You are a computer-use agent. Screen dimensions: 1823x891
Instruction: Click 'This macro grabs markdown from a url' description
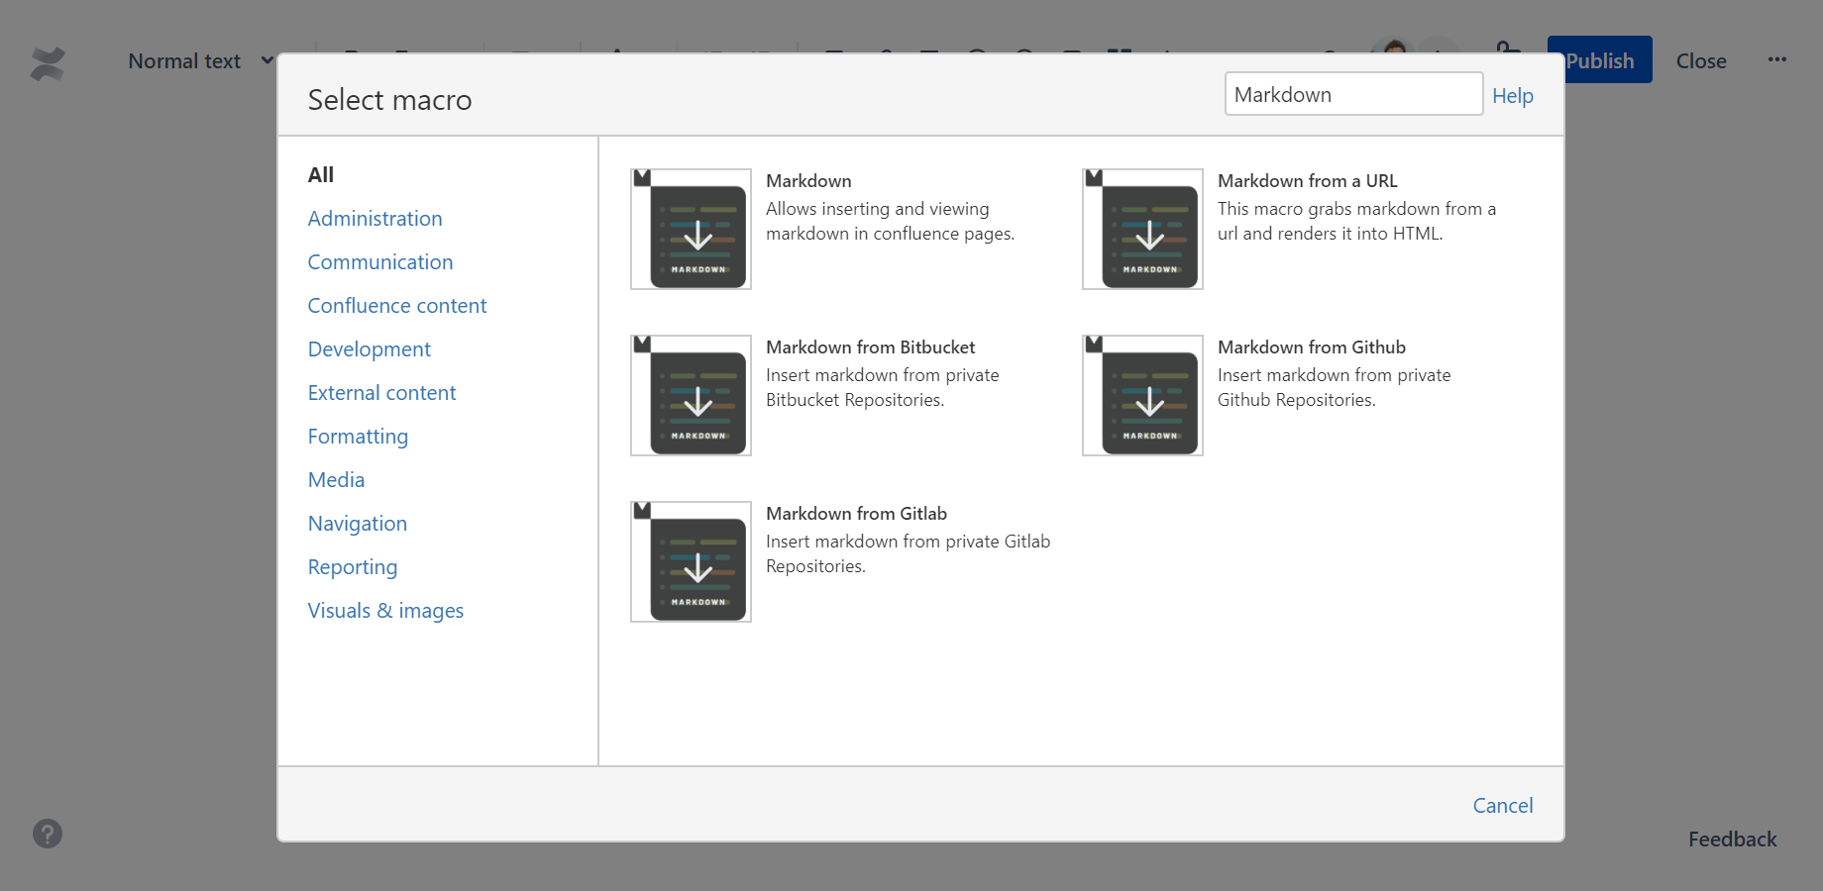(x=1356, y=222)
